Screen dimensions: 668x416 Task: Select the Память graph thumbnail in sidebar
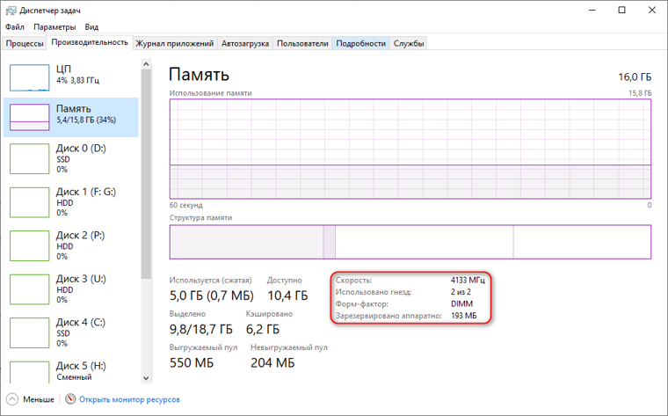[29, 117]
